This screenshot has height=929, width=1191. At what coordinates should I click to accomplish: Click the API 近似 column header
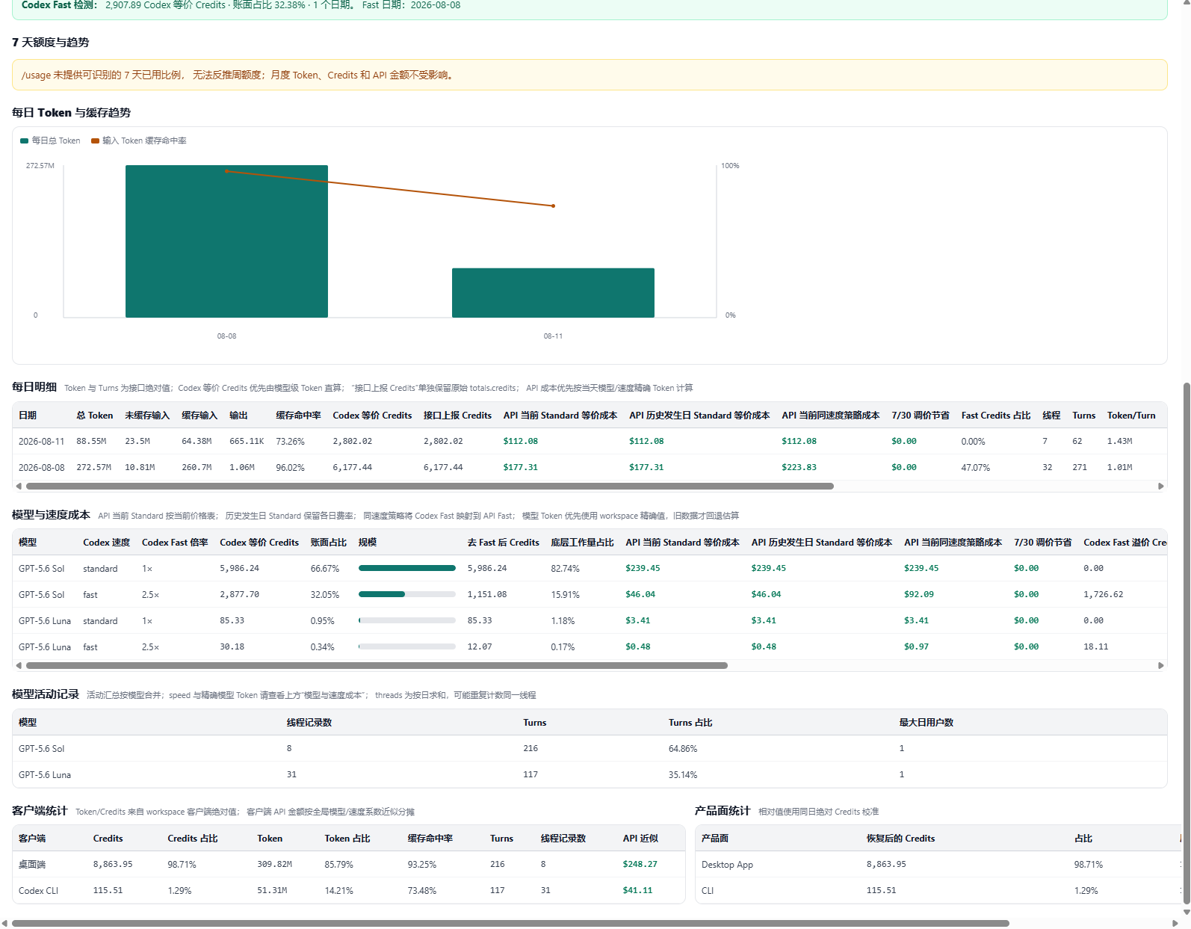tap(641, 839)
